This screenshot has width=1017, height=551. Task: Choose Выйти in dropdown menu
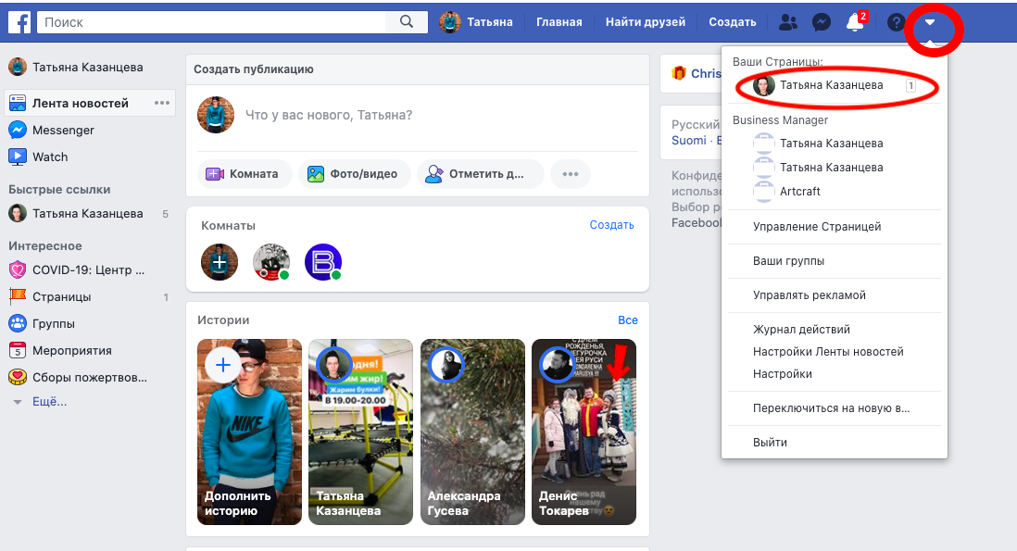point(770,443)
